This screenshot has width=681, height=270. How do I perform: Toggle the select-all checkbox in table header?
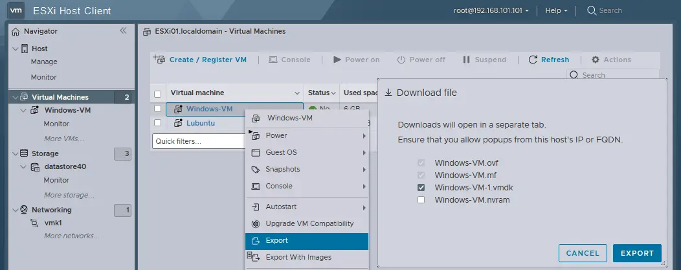click(158, 94)
